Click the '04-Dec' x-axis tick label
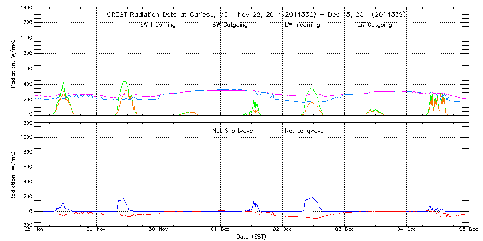Screen dimensions: 483x241 pyautogui.click(x=406, y=229)
